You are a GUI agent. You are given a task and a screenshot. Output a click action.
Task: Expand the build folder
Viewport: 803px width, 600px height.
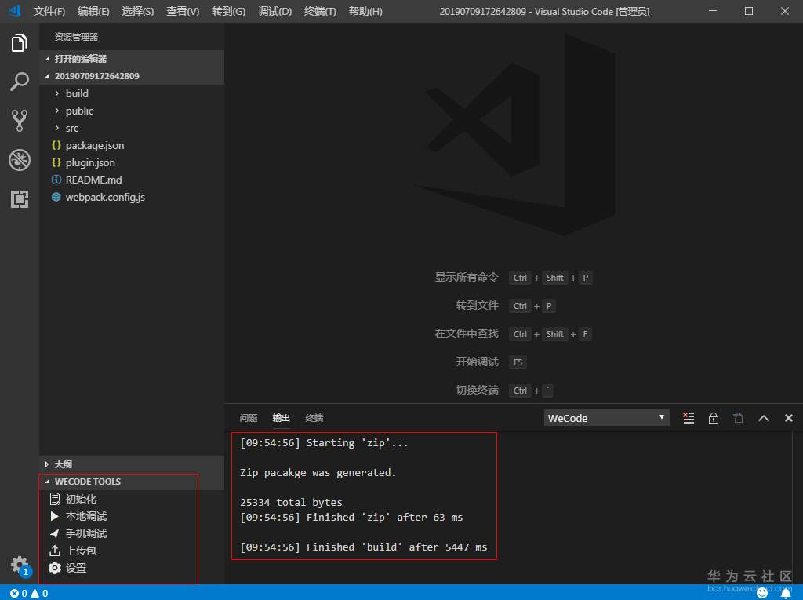[x=132, y=94]
